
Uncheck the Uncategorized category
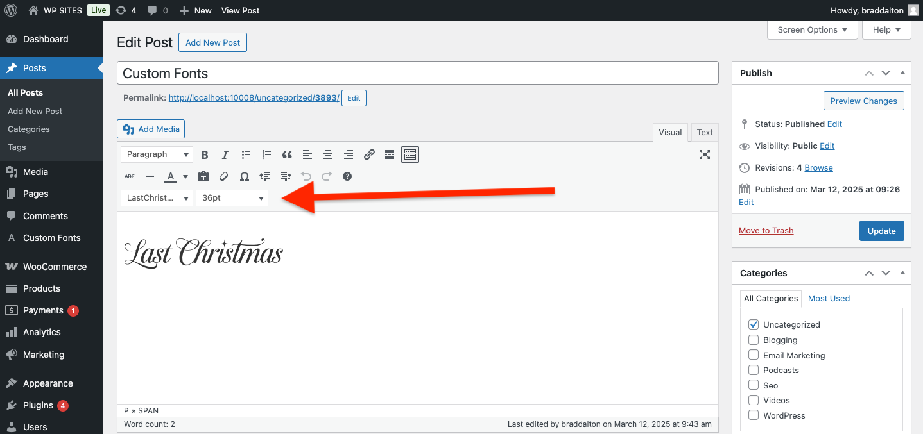pos(753,324)
